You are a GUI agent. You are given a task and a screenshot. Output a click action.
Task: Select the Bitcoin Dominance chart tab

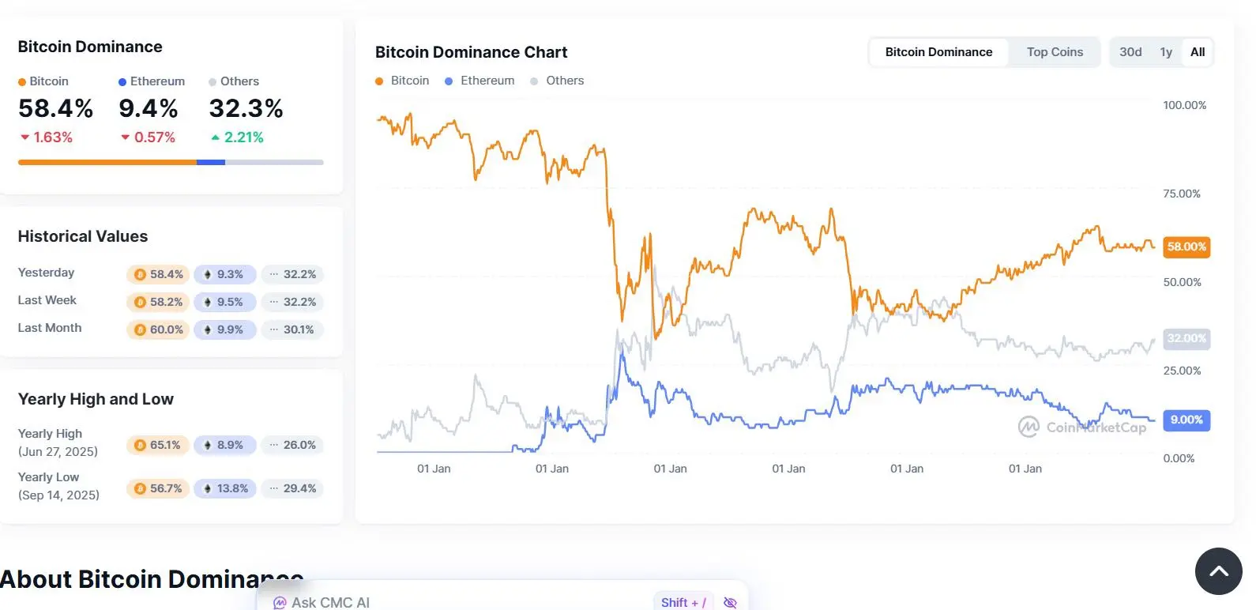coord(938,52)
